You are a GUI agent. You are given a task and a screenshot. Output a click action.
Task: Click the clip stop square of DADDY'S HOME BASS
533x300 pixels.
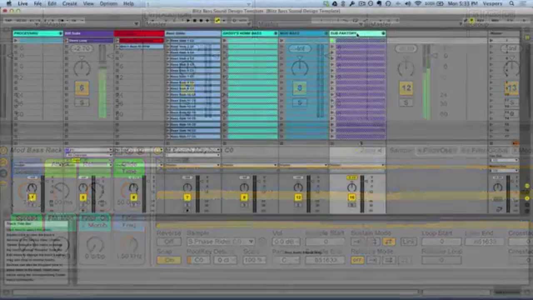[x=224, y=143]
